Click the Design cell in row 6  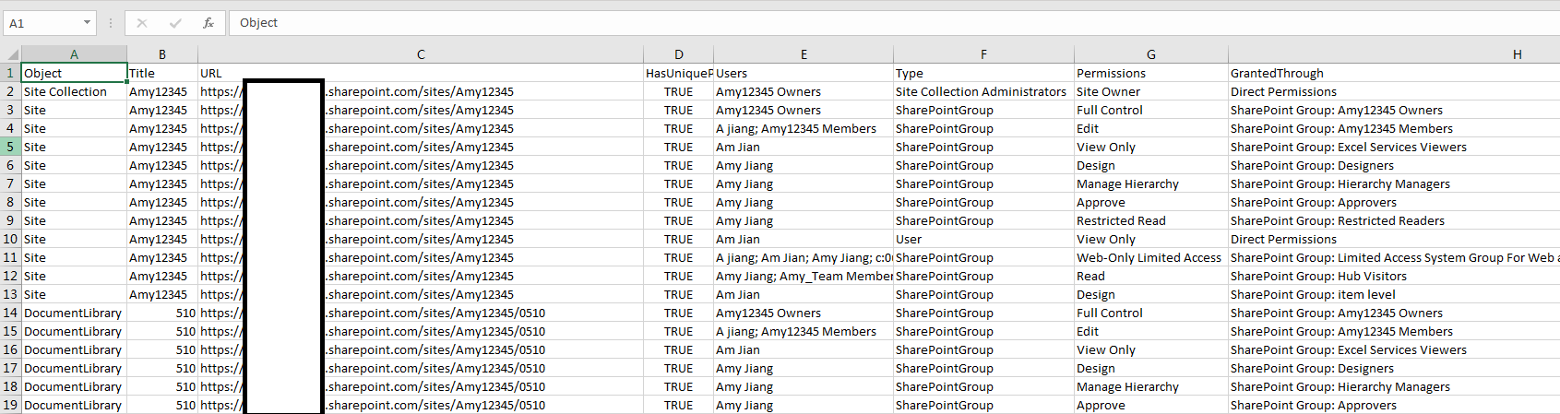[1151, 165]
